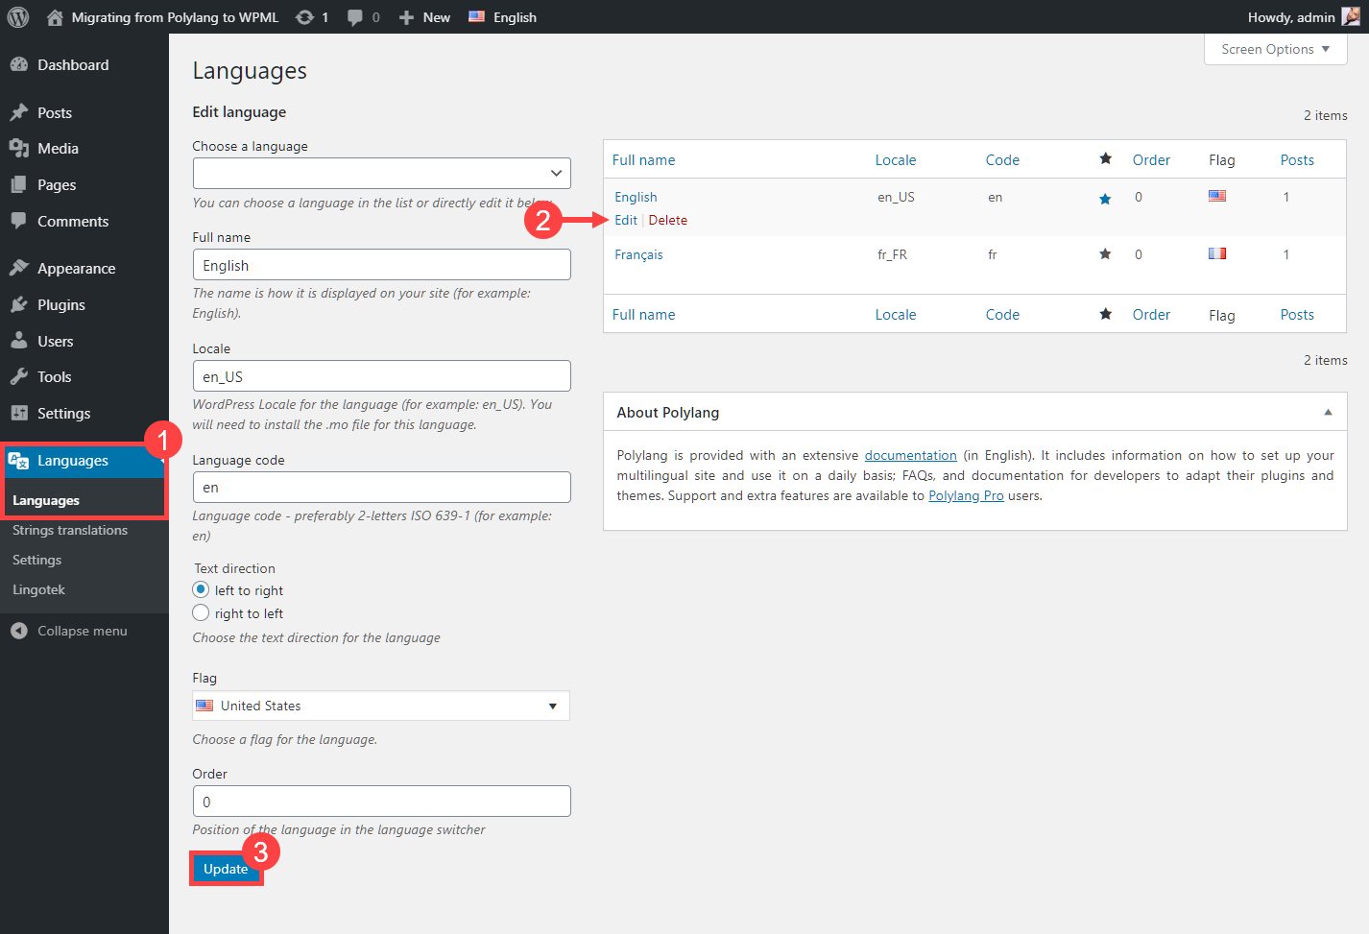Click the Language code input field
1369x934 pixels.
381,487
